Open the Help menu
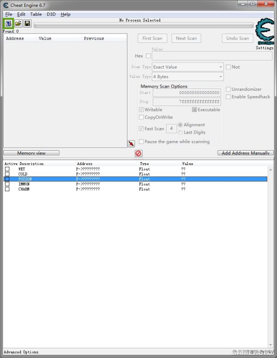The width and height of the screenshot is (277, 358). [66, 14]
